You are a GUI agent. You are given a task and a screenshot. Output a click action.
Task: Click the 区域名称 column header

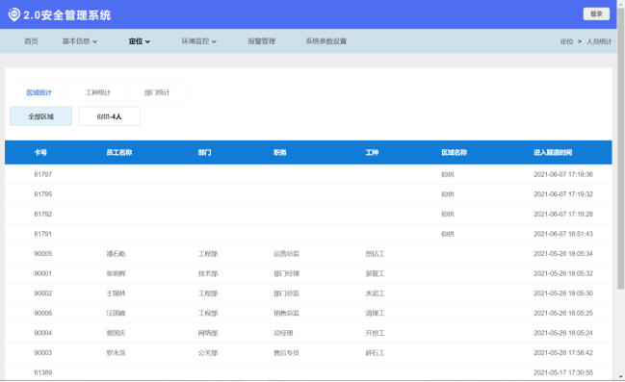(454, 153)
